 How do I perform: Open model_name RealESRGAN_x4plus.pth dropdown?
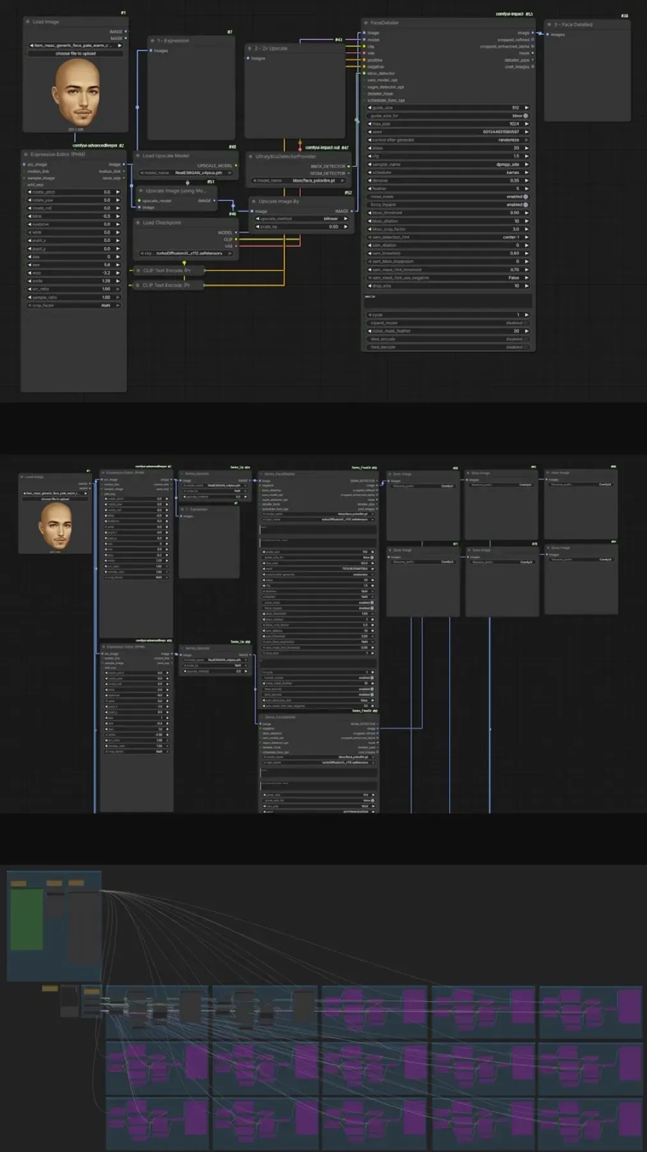[x=187, y=173]
